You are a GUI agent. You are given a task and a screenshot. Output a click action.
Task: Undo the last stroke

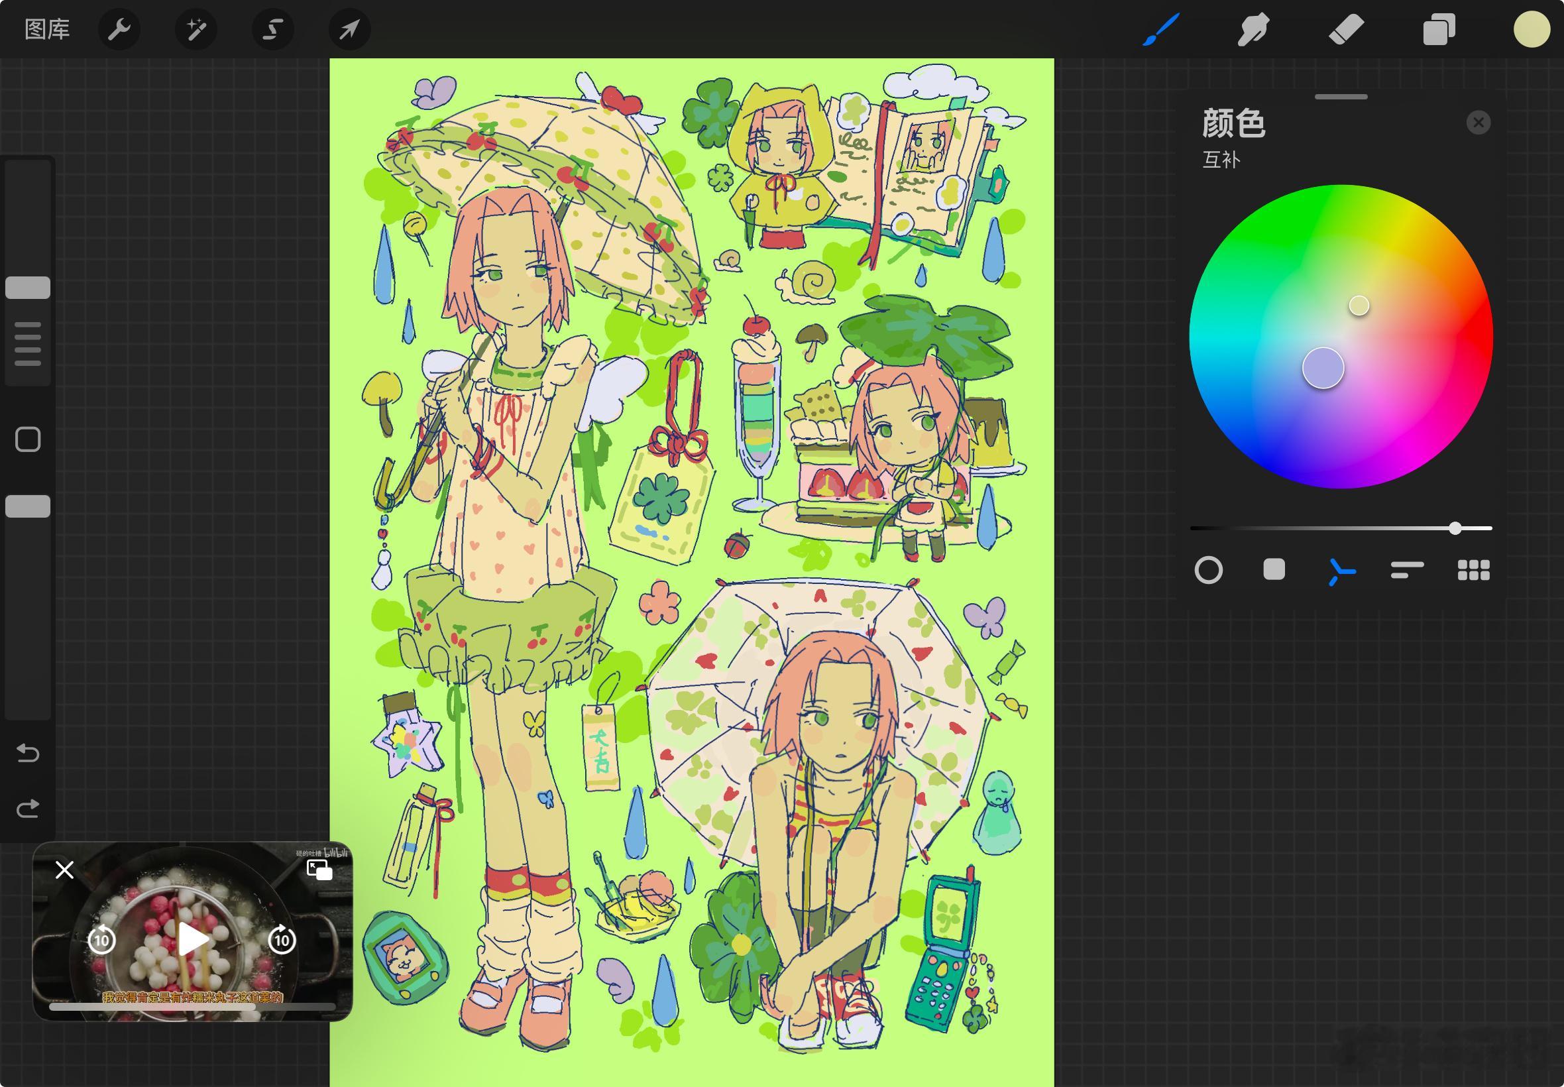28,752
